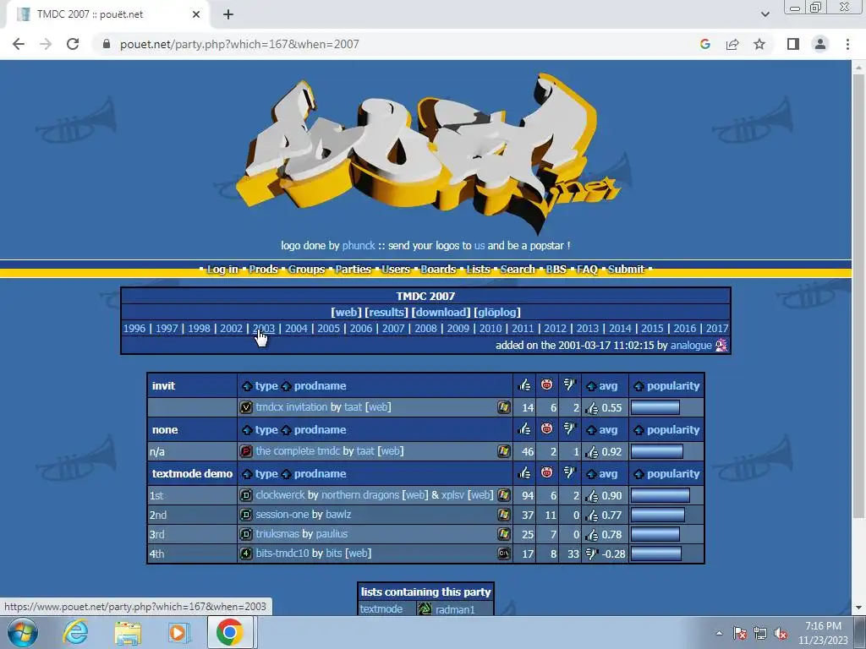This screenshot has width=866, height=649.
Task: Open the northern dragons group page
Action: point(359,495)
